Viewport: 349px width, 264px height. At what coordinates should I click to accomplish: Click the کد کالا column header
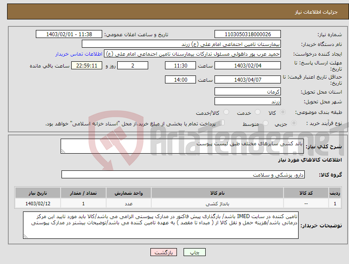[306, 193]
